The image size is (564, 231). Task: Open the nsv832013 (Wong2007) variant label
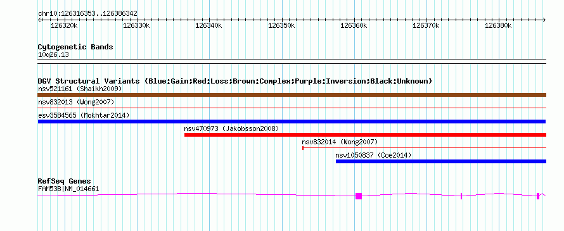76,102
